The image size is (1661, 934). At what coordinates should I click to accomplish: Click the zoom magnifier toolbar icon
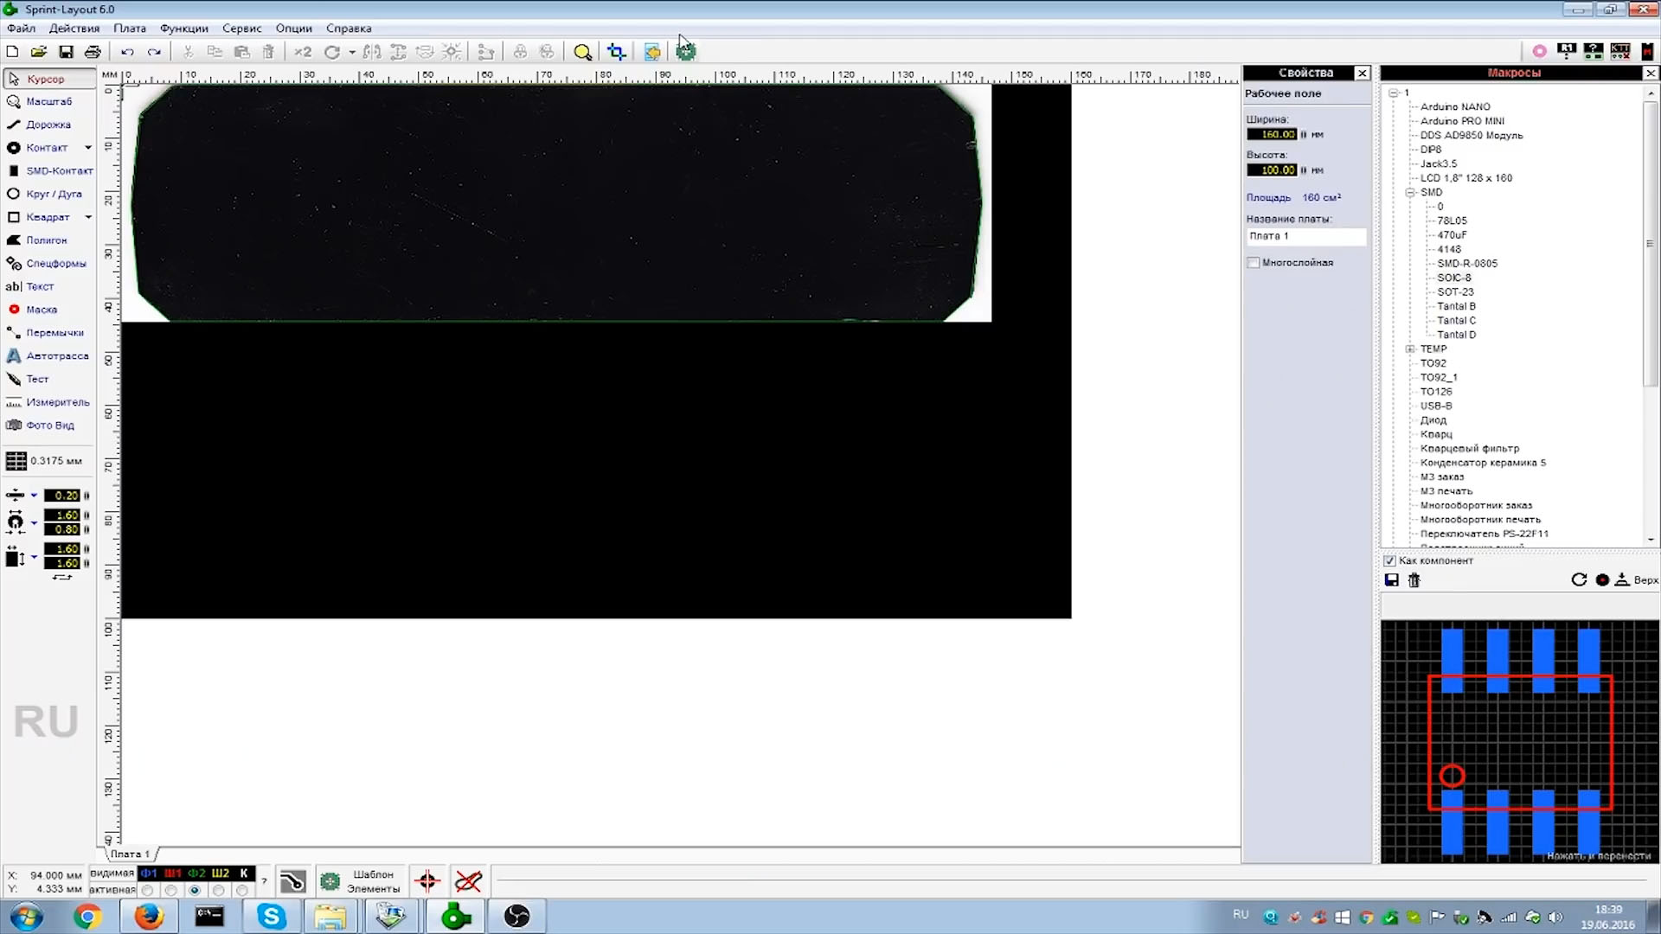point(582,52)
